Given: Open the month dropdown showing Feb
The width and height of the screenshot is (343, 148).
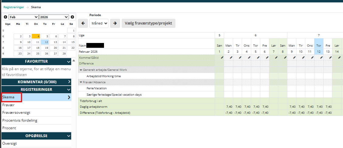Looking at the screenshot, I should [x=24, y=17].
